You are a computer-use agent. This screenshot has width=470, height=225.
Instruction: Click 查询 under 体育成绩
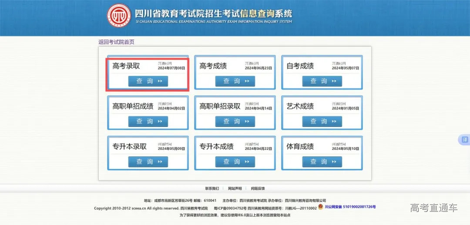[x=322, y=162]
